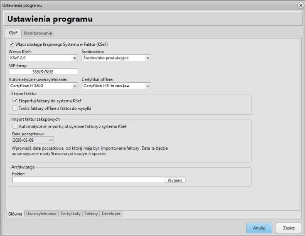Image resolution: width=305 pixels, height=236 pixels.
Task: Open the Tokeny tab
Action: click(91, 214)
